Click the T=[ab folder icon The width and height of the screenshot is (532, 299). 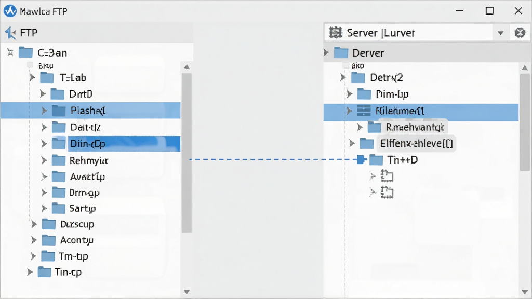[x=47, y=78]
